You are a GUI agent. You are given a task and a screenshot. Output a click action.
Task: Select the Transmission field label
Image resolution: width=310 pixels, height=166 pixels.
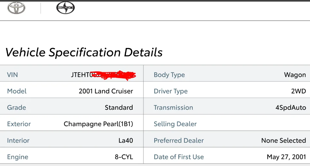[174, 108]
